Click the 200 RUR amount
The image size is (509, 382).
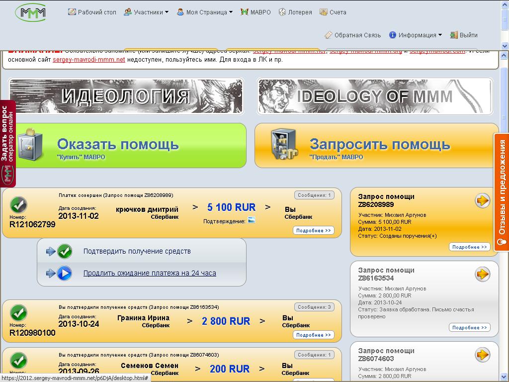[x=230, y=369]
